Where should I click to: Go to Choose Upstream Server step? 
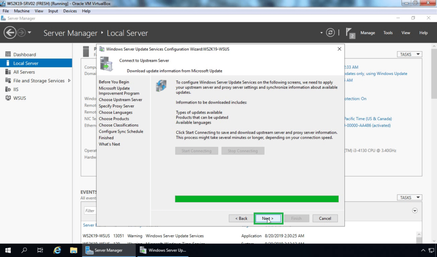120,99
